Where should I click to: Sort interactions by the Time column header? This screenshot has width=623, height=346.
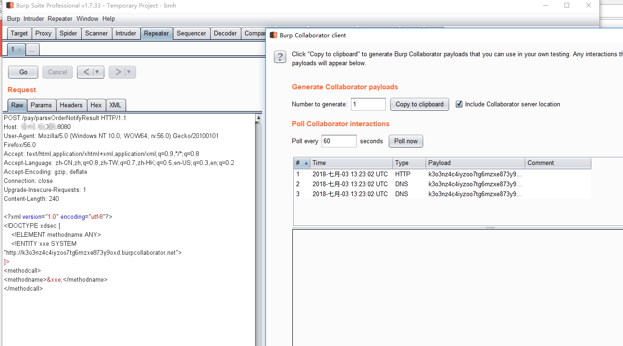click(x=351, y=163)
